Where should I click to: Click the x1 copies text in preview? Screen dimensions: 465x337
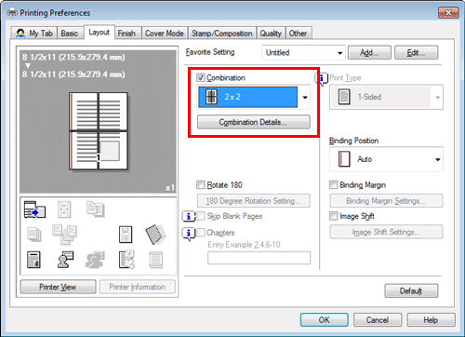[x=169, y=188]
